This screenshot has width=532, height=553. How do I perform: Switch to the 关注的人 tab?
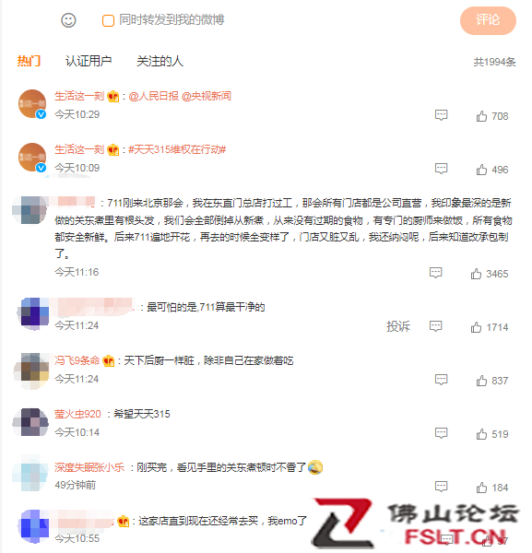click(x=160, y=62)
